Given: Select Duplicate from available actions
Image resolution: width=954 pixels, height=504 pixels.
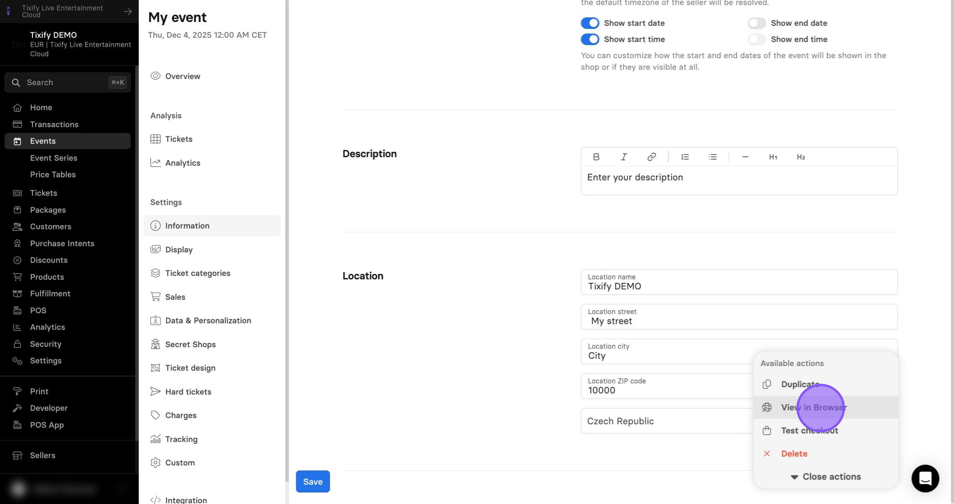Looking at the screenshot, I should coord(826,384).
